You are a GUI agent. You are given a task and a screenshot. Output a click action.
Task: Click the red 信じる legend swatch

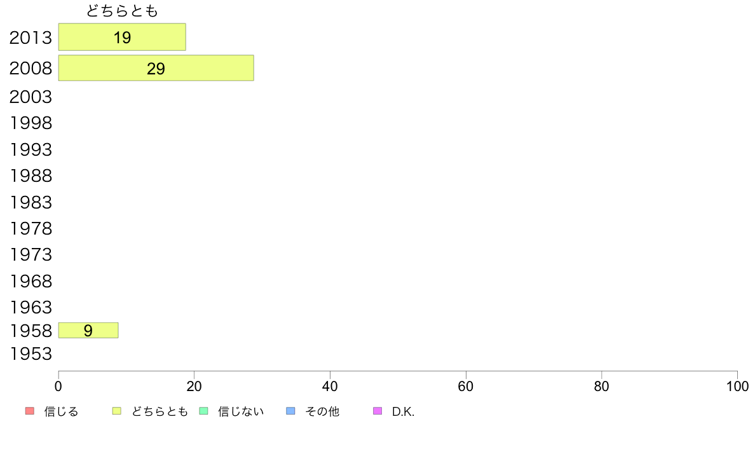[30, 411]
